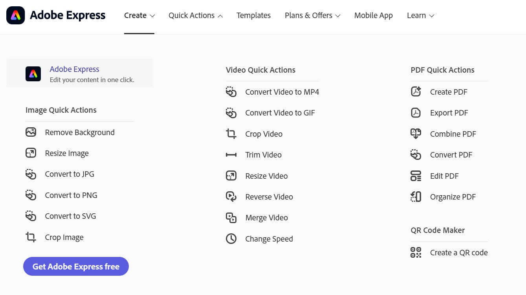Image resolution: width=526 pixels, height=295 pixels.
Task: Go to the Templates page
Action: coord(253,16)
